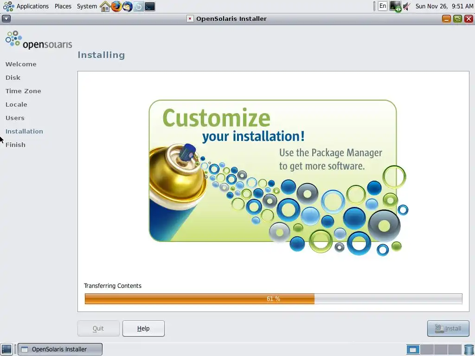Maximize the OpenSolaris Installer window

tap(457, 19)
